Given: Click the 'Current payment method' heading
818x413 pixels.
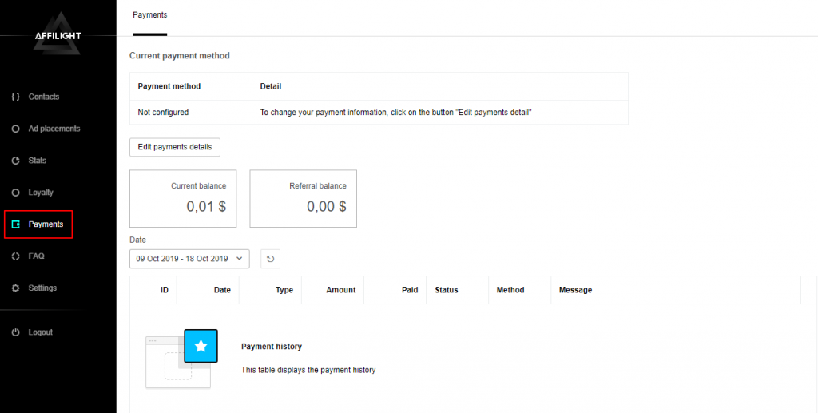Looking at the screenshot, I should (x=180, y=55).
